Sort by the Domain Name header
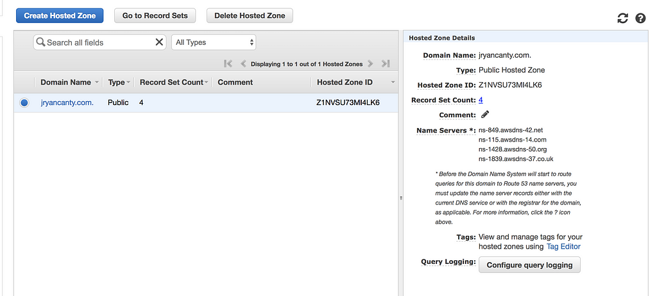 coord(66,83)
